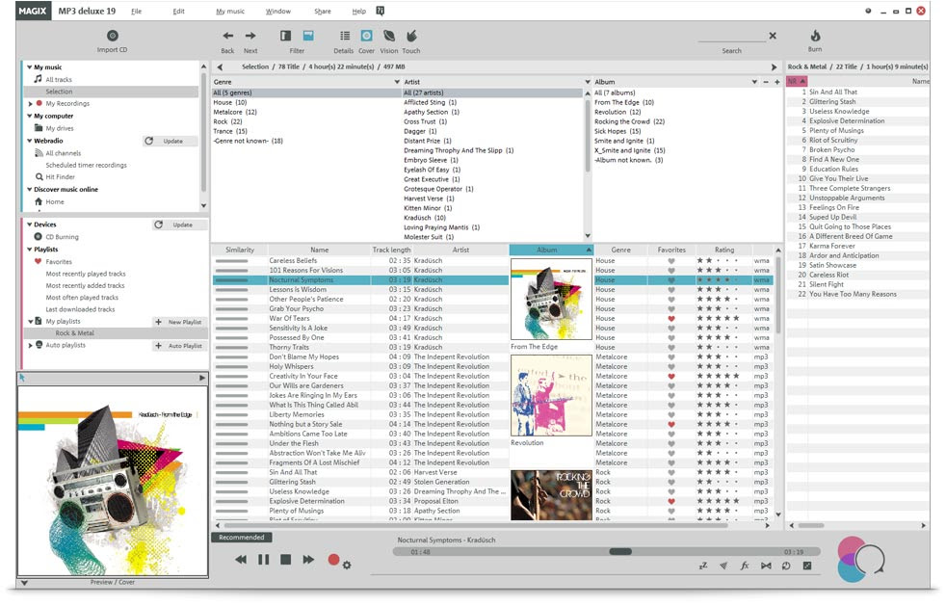Toggle the repeat clock-arrow icon
Screen dimensions: 946x607
[x=786, y=567]
